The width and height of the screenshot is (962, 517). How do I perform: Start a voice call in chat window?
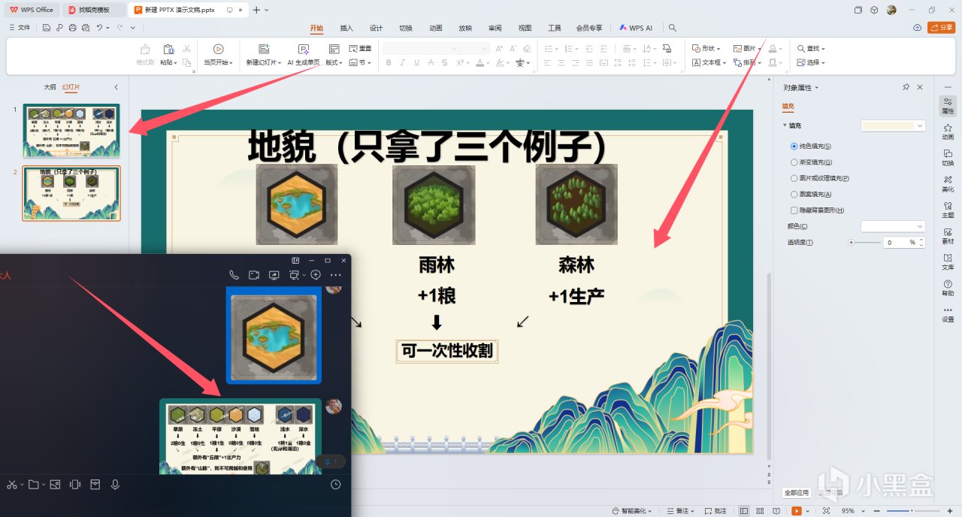coord(234,275)
